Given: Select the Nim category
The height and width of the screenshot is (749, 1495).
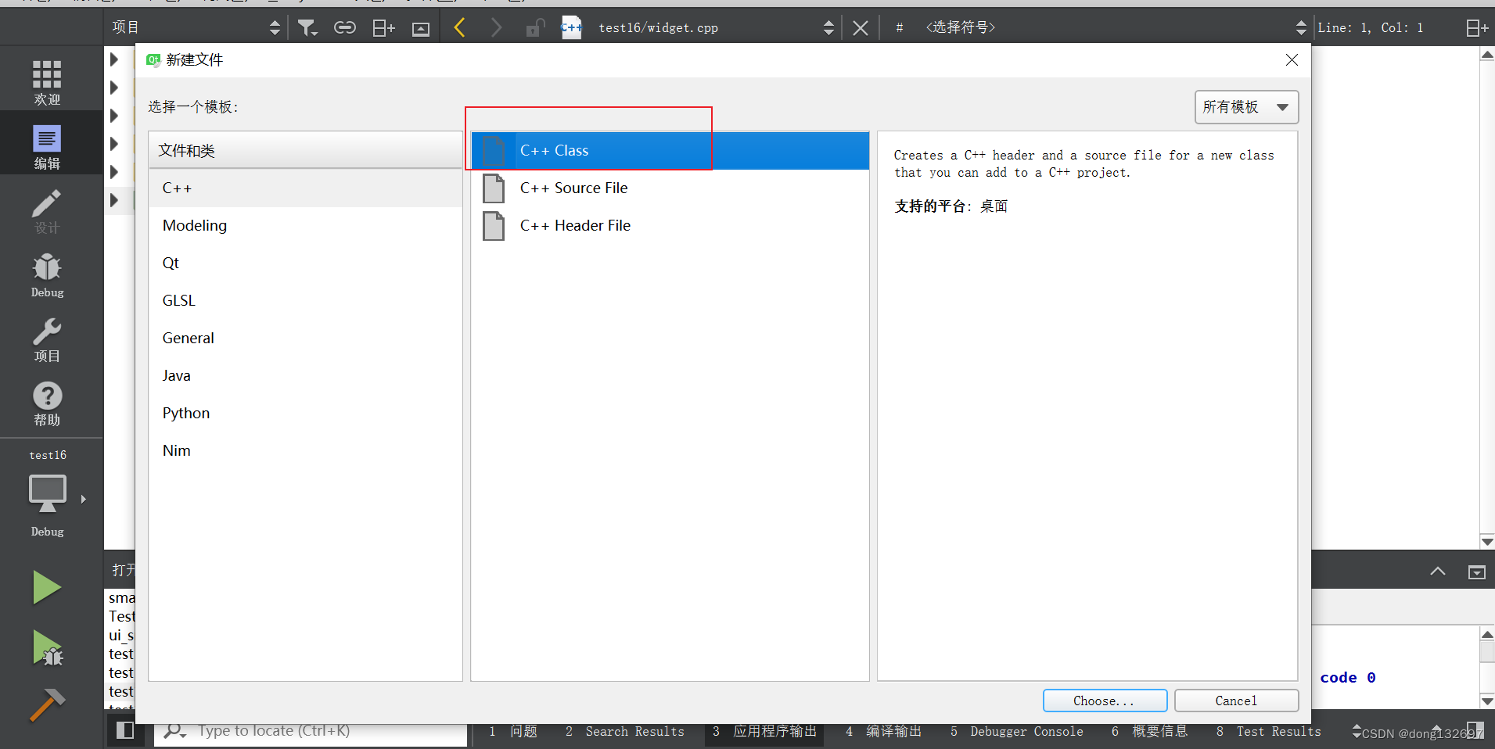Looking at the screenshot, I should (305, 451).
